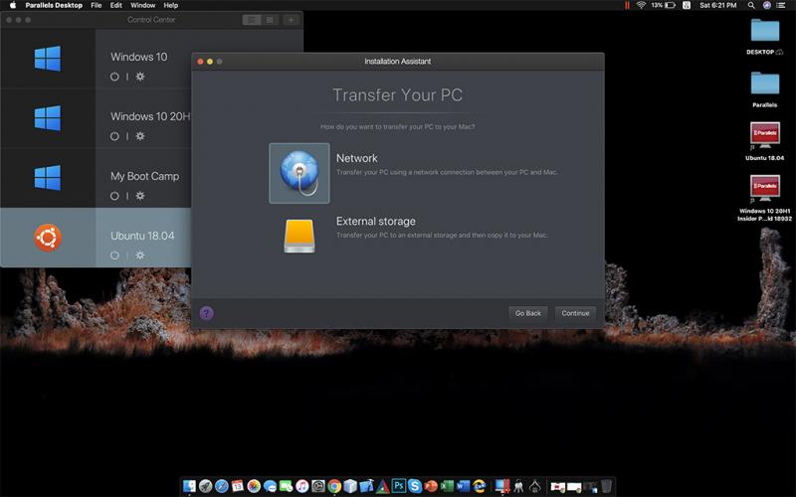Add new VM with plus button
This screenshot has width=796, height=497.
(x=291, y=20)
